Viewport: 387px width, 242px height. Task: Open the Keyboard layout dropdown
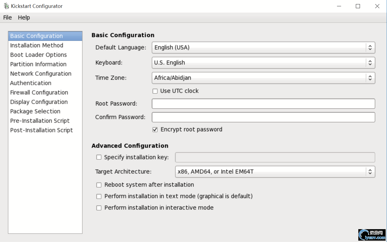point(263,63)
